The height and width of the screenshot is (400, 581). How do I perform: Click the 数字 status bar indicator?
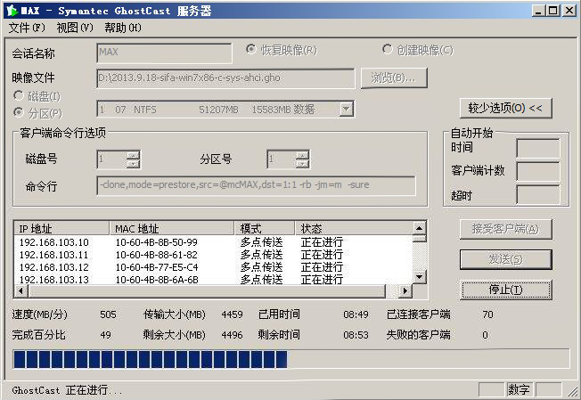519,389
